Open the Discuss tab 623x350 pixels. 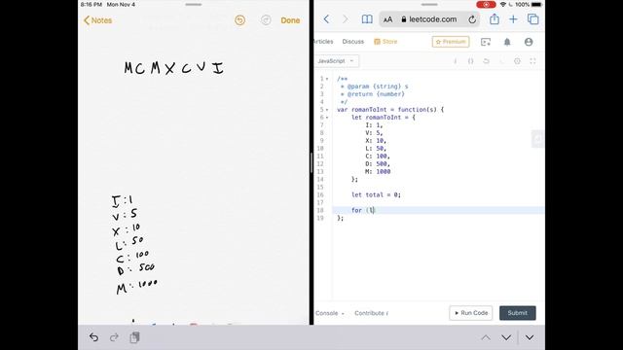point(352,41)
